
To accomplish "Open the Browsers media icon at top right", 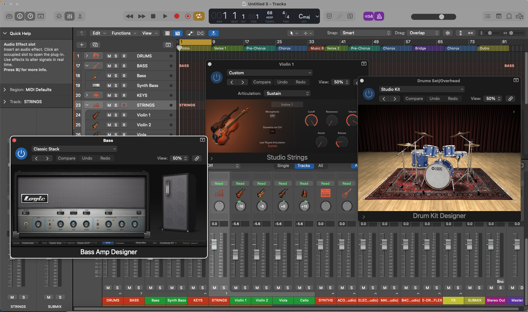I will coord(520,16).
